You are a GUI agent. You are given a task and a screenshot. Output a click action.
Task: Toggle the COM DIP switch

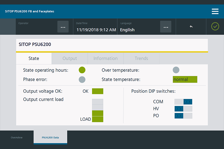pos(183,102)
